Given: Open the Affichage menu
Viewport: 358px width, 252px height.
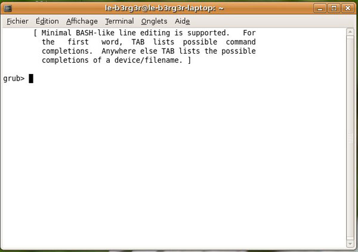Looking at the screenshot, I should [x=82, y=21].
